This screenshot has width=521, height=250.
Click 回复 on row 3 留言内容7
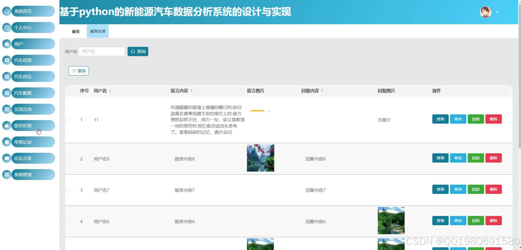click(x=475, y=189)
